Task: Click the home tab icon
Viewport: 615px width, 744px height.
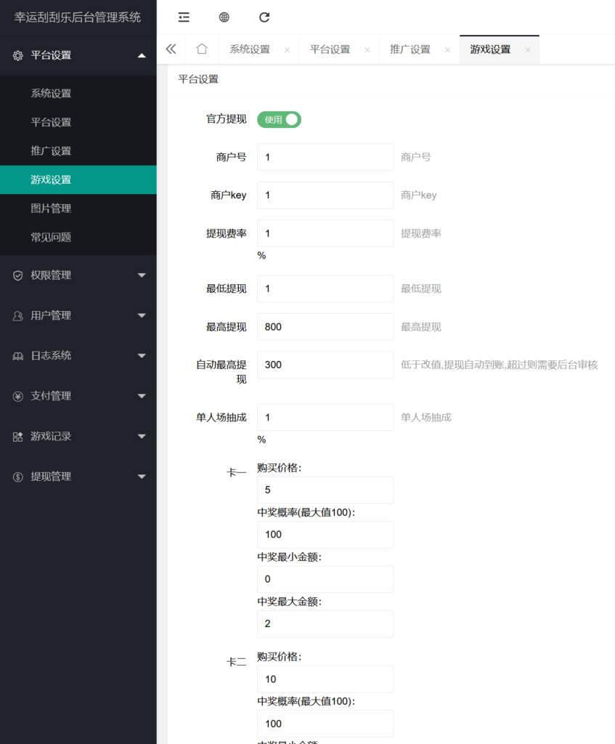Action: click(202, 49)
